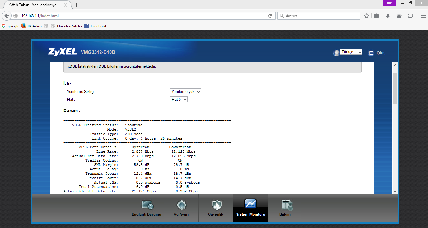This screenshot has width=428, height=228.
Task: Click the ATM Mode traffic type value
Action: tap(134, 134)
